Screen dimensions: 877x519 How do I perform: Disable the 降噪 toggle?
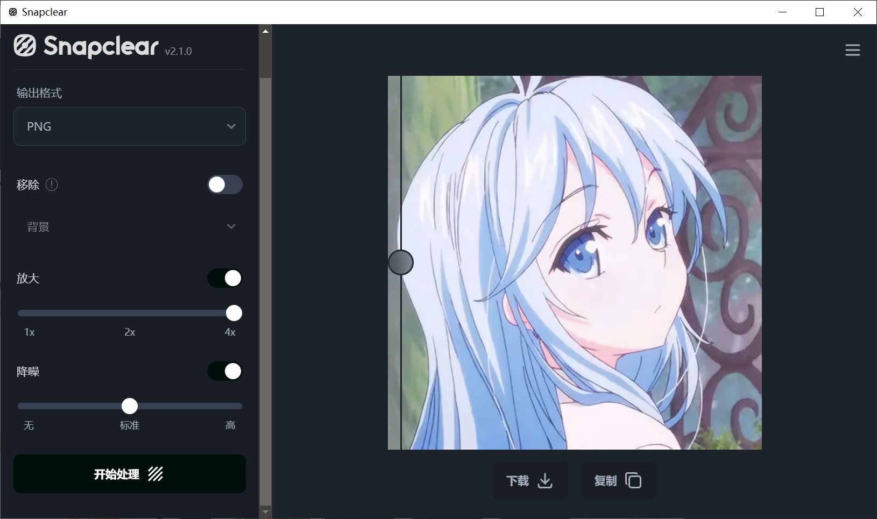point(225,371)
